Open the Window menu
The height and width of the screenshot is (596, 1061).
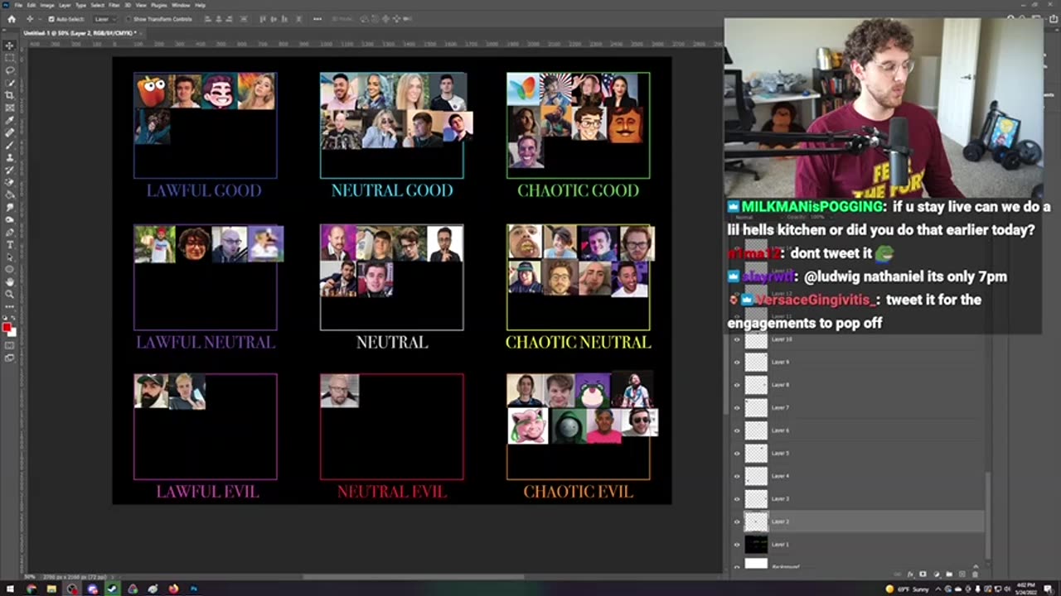tap(181, 5)
